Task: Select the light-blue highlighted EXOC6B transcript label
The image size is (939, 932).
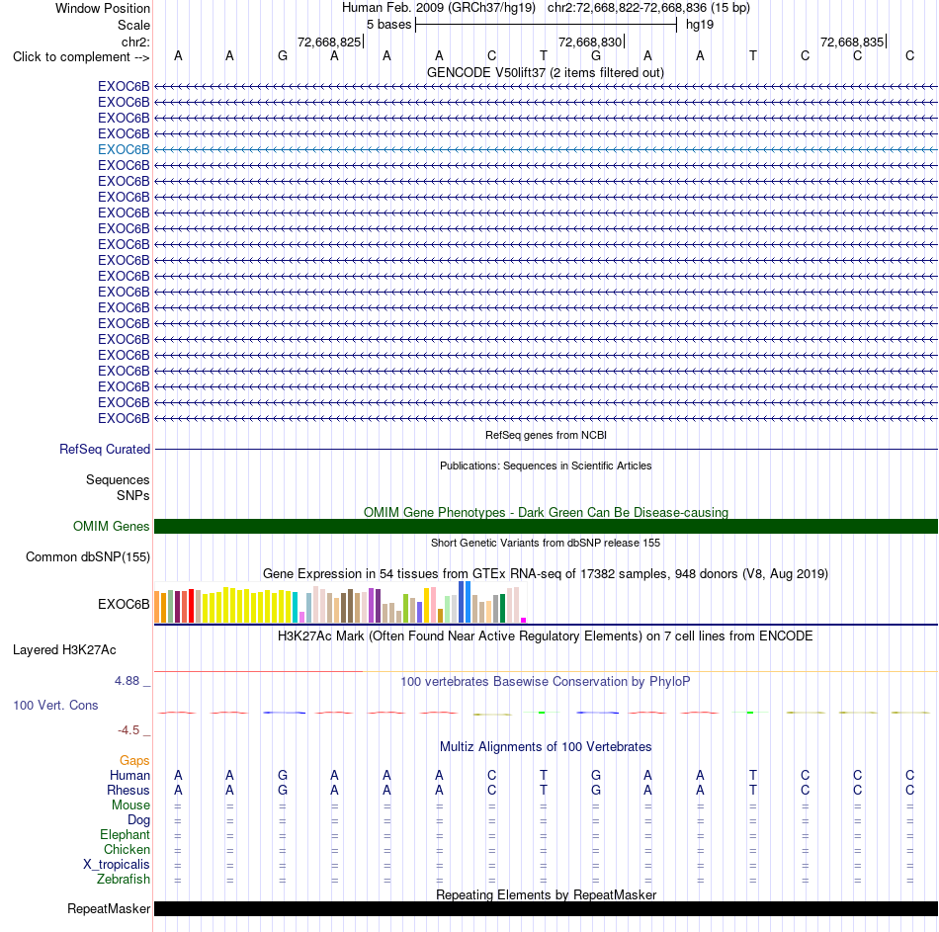Action: 124,150
